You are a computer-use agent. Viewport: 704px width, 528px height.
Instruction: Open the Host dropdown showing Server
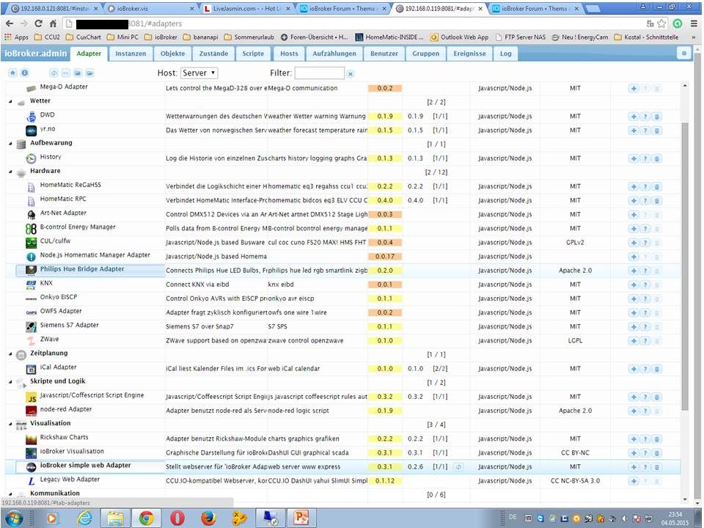point(199,73)
